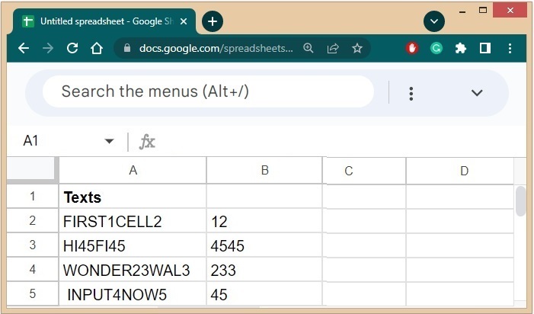The height and width of the screenshot is (314, 534).
Task: Expand the collapsed toolbar chevron
Action: (477, 93)
